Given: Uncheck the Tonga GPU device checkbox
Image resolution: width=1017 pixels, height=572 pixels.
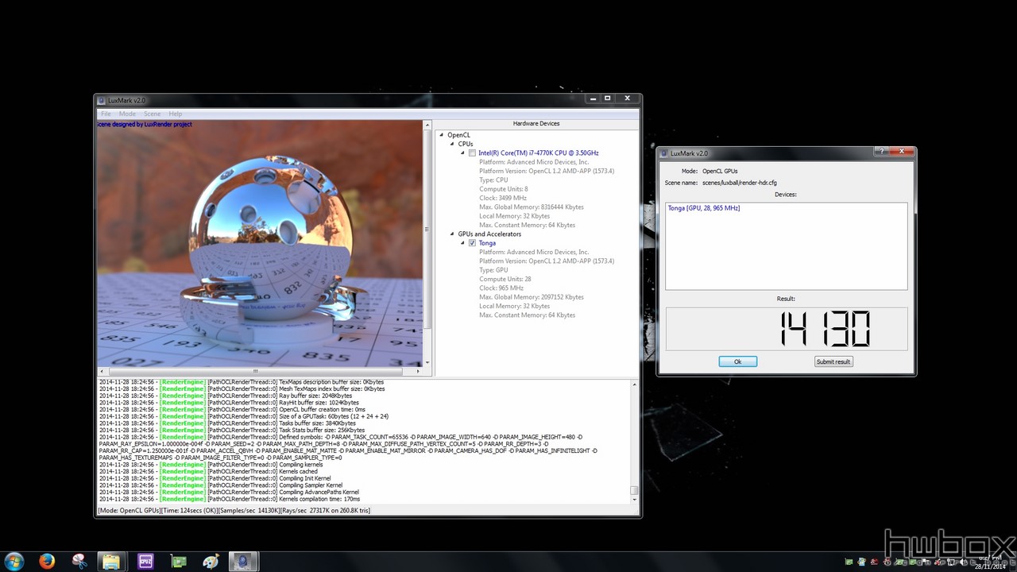Looking at the screenshot, I should click(472, 243).
